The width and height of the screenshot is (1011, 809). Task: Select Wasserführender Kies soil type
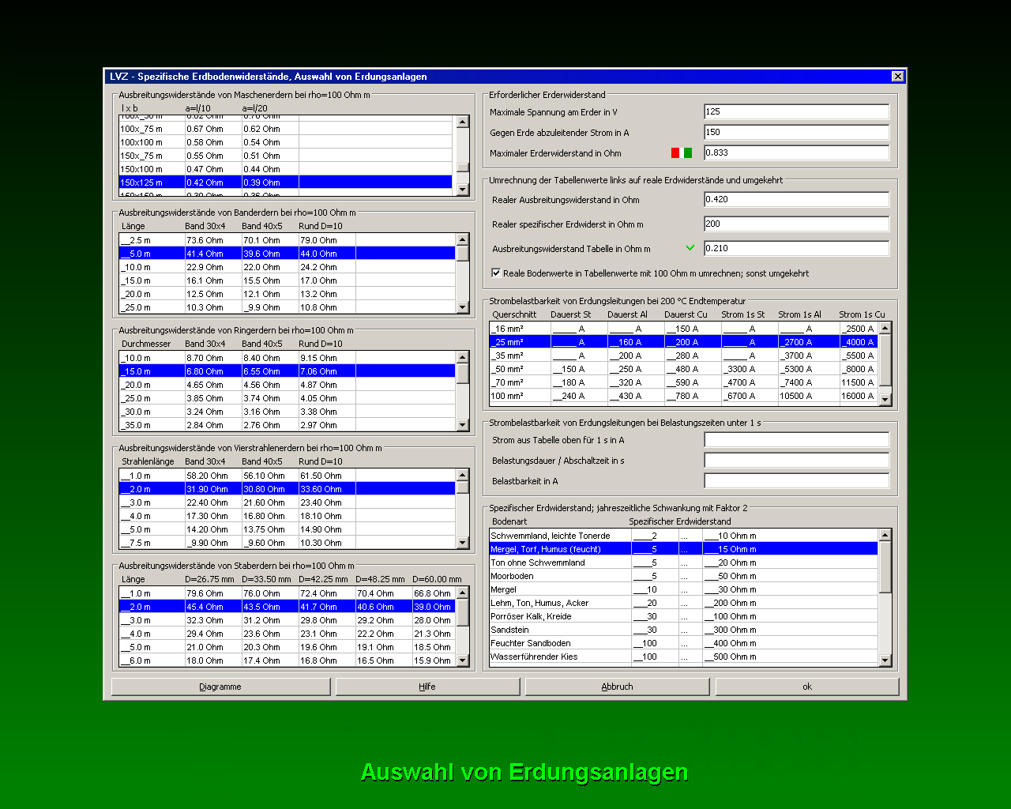683,657
